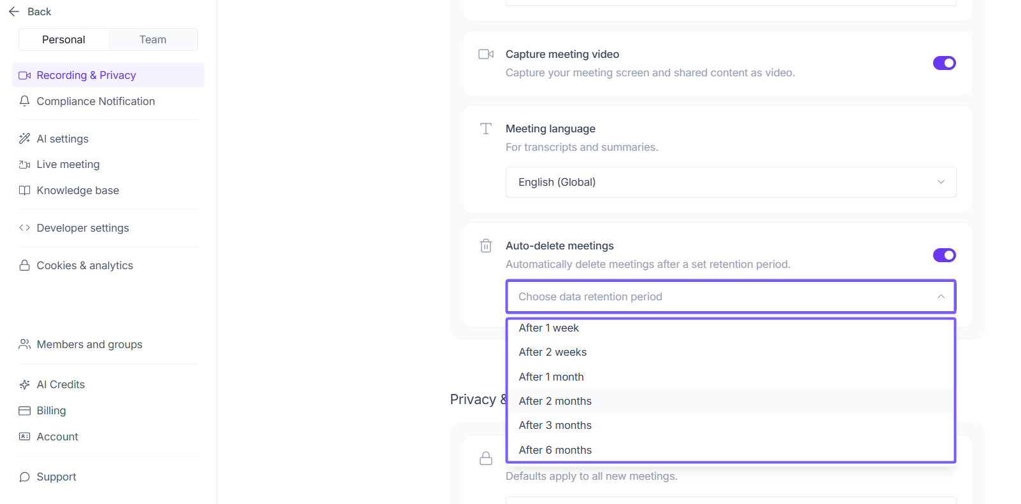Viewport: 1021px width, 504px height.
Task: Select the Personal tab
Action: (64, 39)
